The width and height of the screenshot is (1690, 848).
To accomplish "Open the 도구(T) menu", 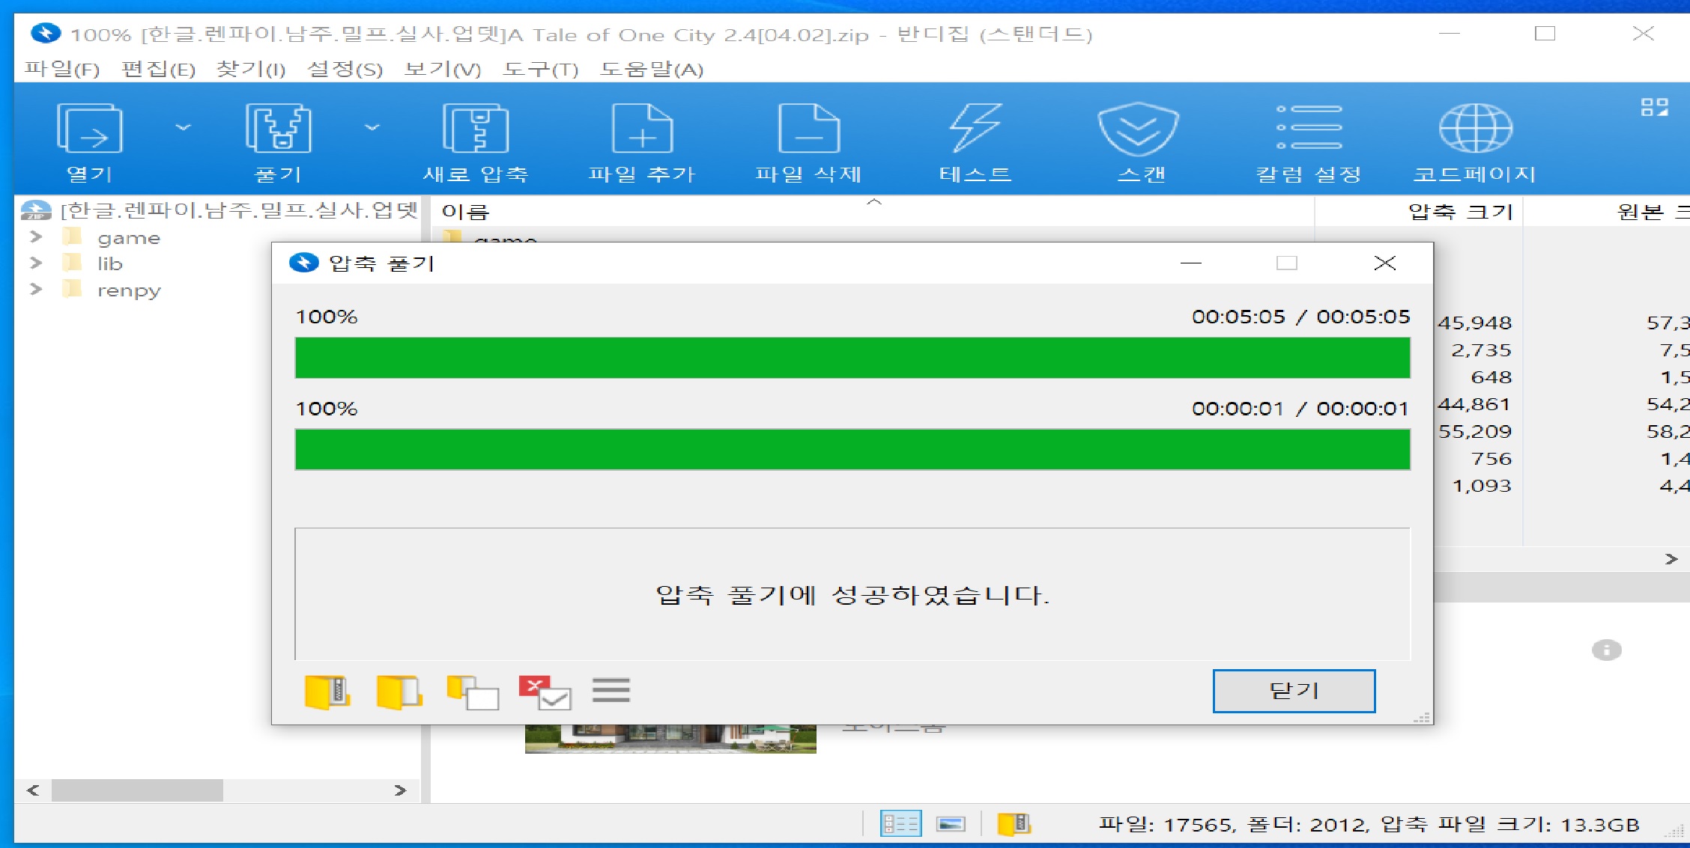I will (540, 70).
